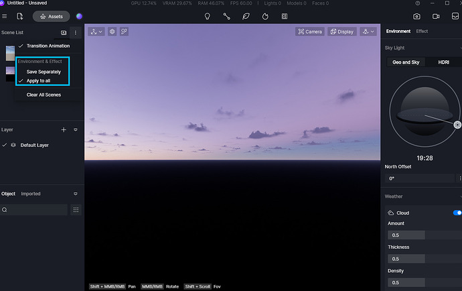462x291 pixels.
Task: Open the Object panel dropdown menu
Action: click(x=76, y=194)
